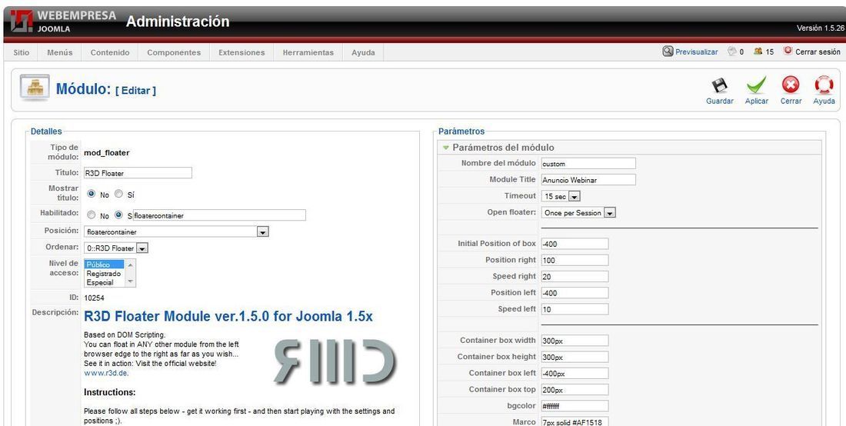
Task: Open the Componentes menu
Action: (174, 52)
